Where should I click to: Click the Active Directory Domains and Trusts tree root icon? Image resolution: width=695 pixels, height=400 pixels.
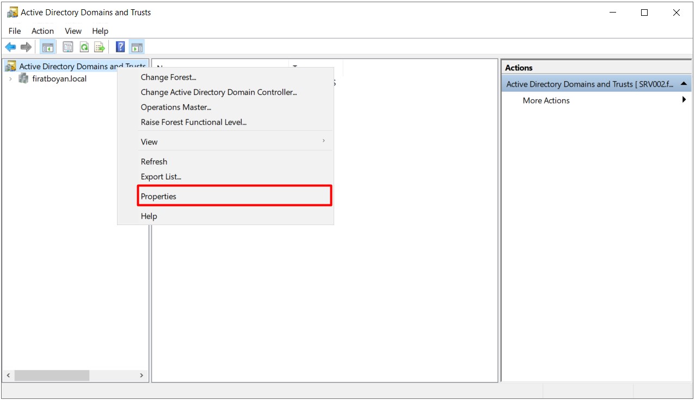[x=11, y=66]
